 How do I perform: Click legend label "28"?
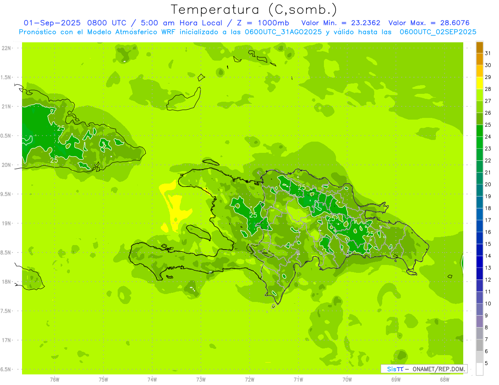[488, 89]
